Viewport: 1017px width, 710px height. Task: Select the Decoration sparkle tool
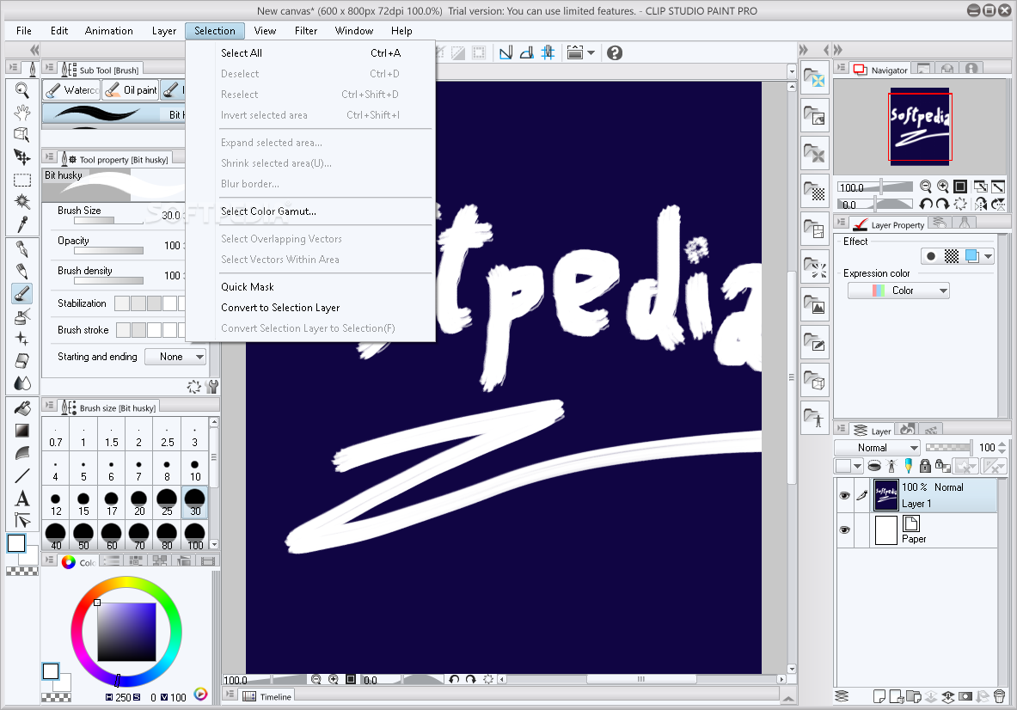(22, 339)
